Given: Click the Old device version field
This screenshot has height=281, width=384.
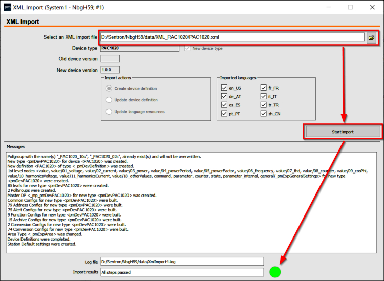Looking at the screenshot, I should [x=110, y=59].
